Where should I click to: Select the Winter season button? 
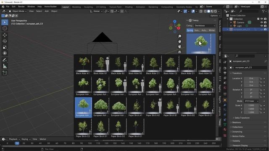click(x=212, y=30)
